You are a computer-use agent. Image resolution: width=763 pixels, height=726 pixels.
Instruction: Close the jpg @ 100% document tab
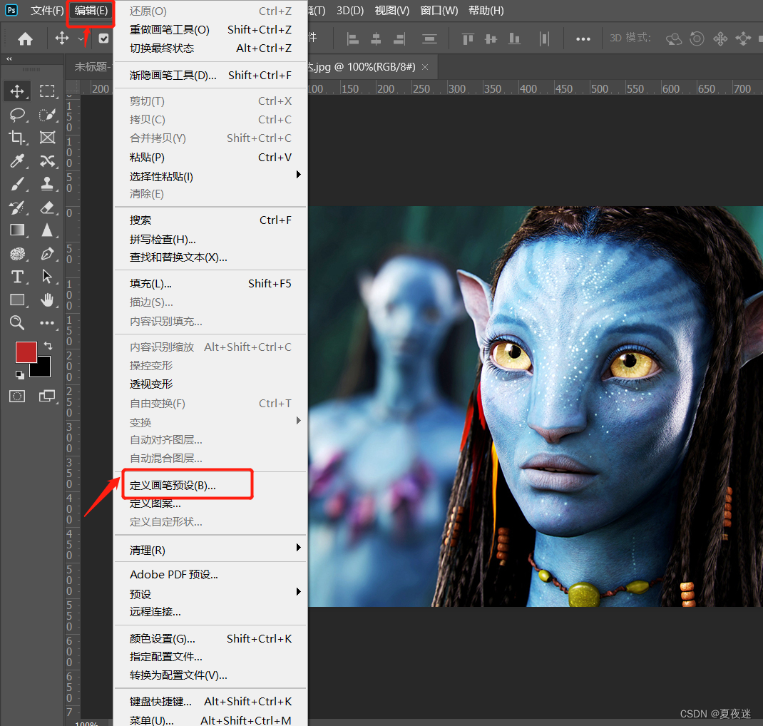[x=425, y=67]
